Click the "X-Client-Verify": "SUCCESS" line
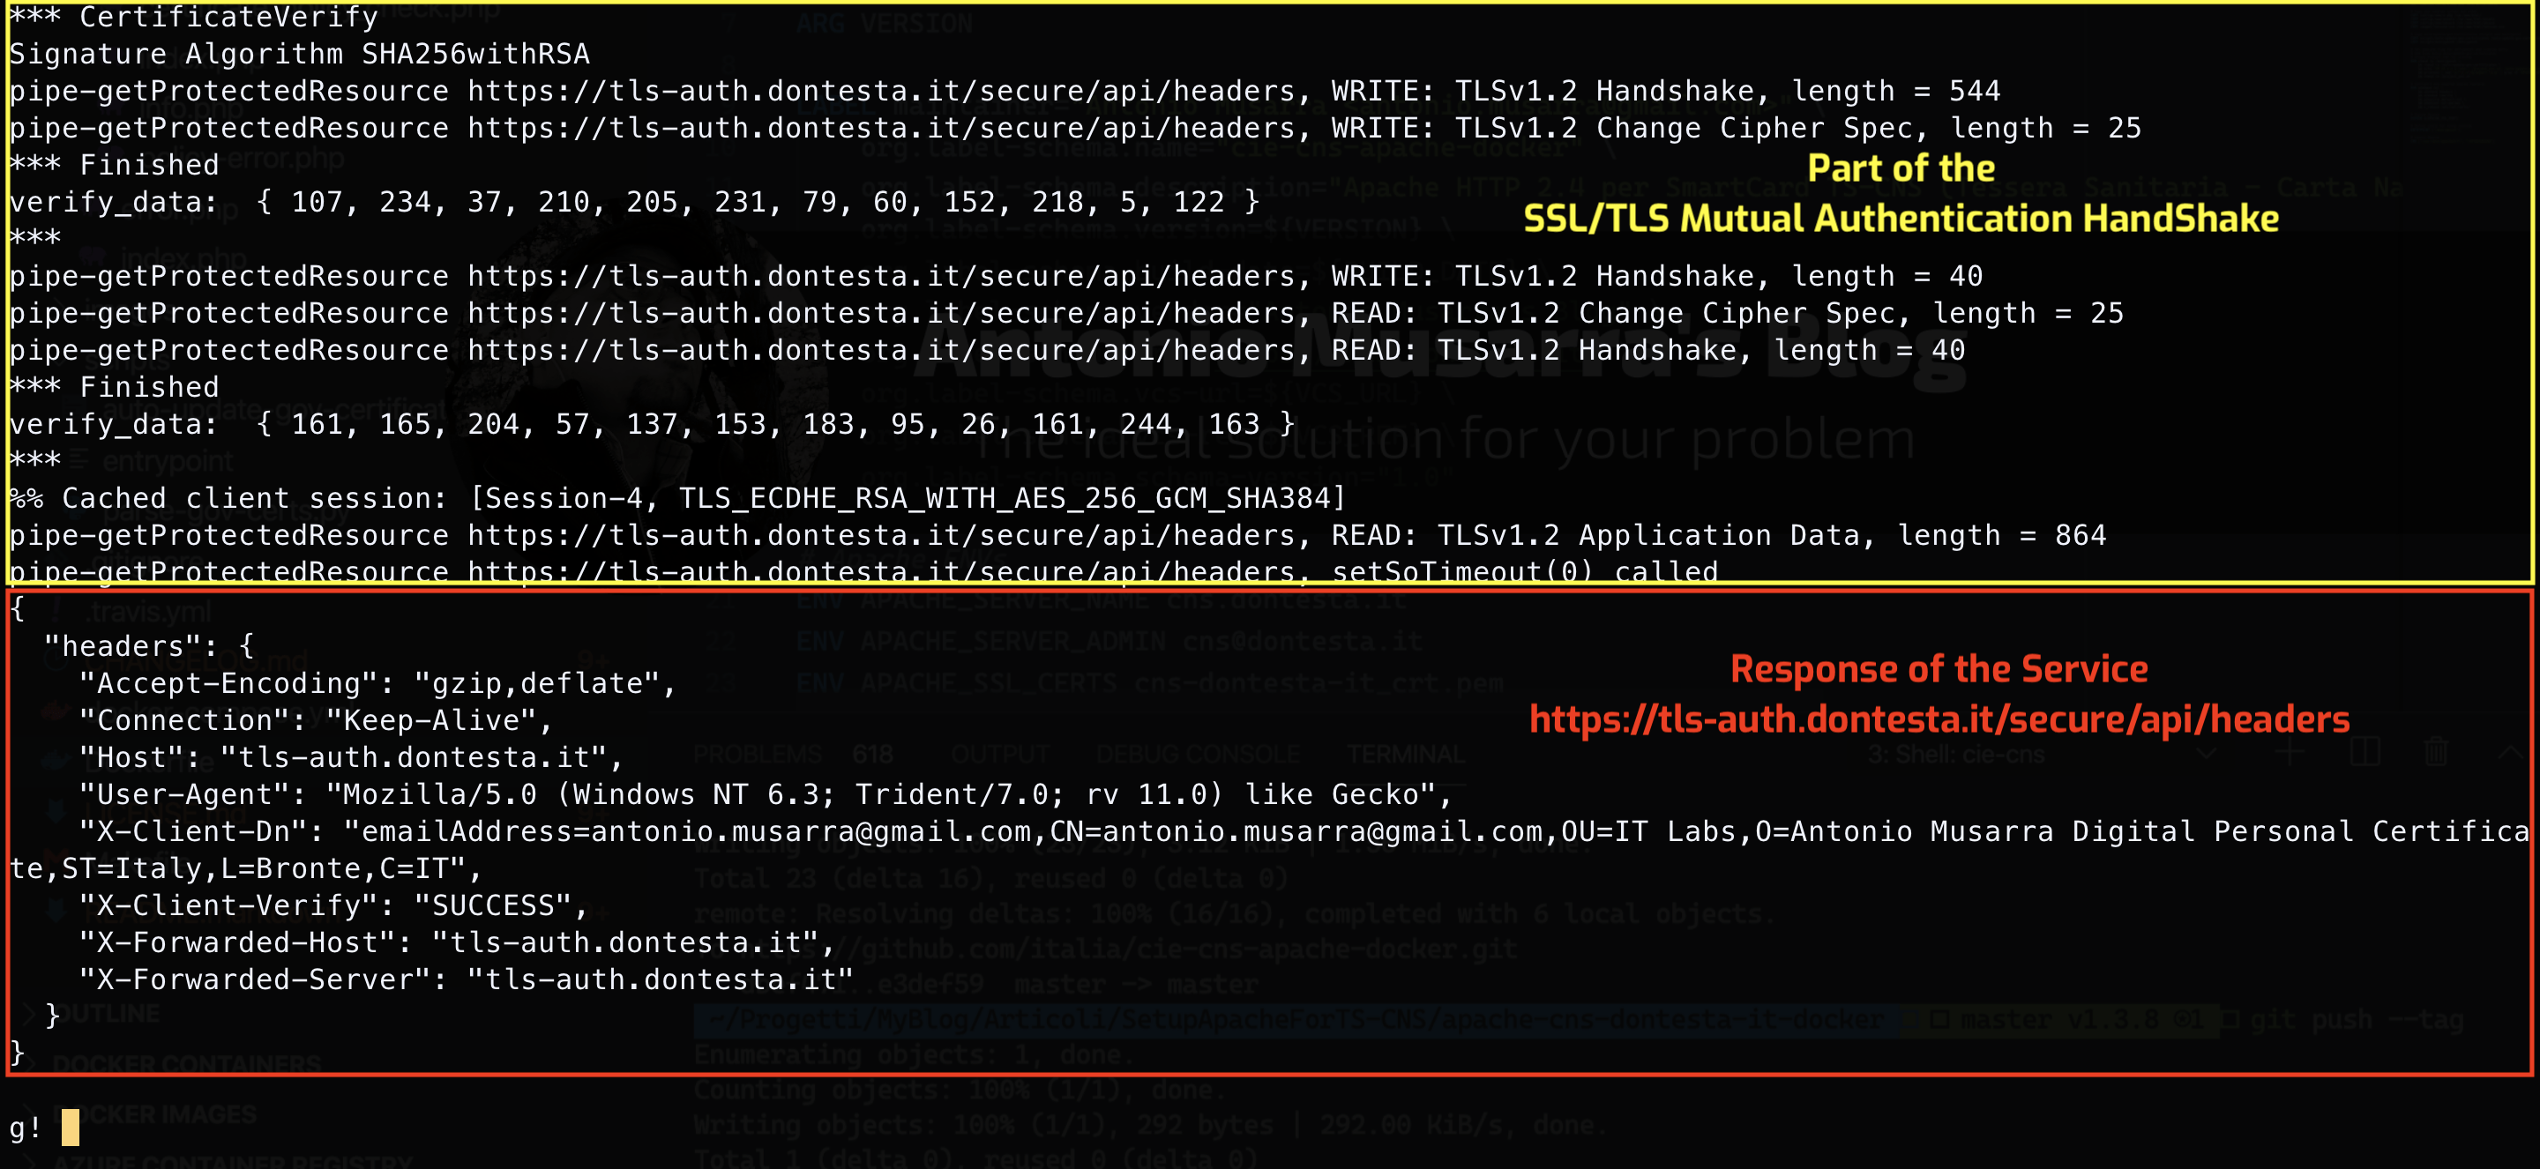 [333, 905]
